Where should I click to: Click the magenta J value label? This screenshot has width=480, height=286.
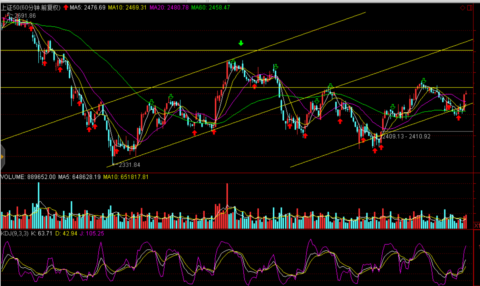pyautogui.click(x=92, y=233)
